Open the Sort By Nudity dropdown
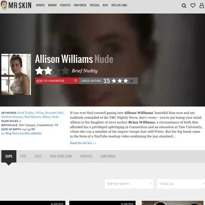The height and width of the screenshot is (205, 205). (x=129, y=184)
